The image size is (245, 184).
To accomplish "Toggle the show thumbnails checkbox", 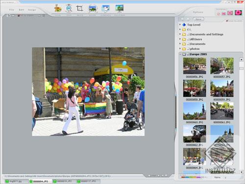I will [227, 21].
